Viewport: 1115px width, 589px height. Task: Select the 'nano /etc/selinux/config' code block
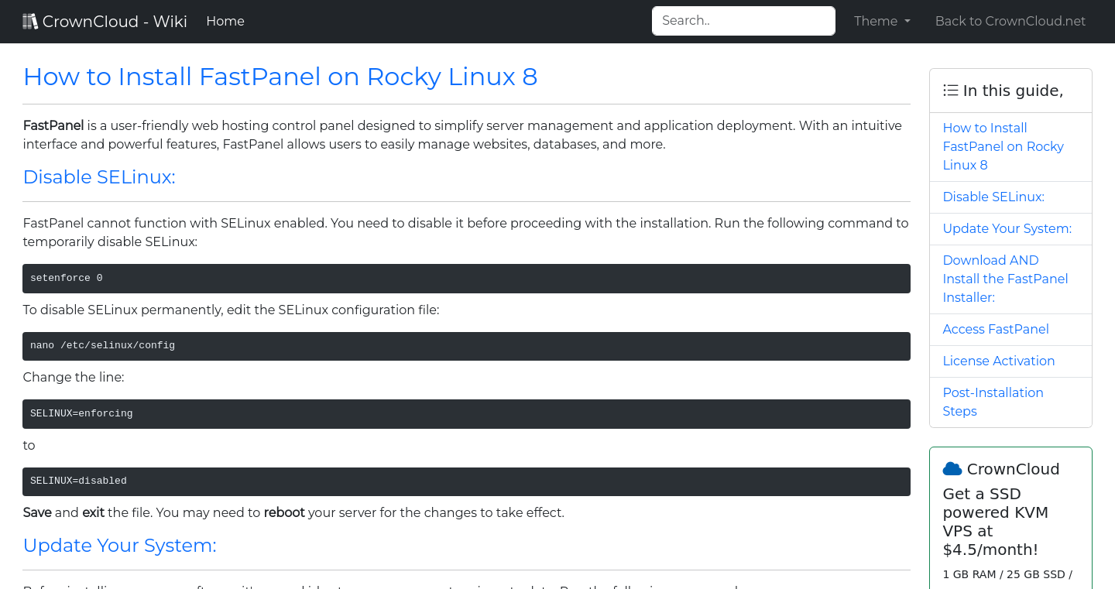[465, 345]
